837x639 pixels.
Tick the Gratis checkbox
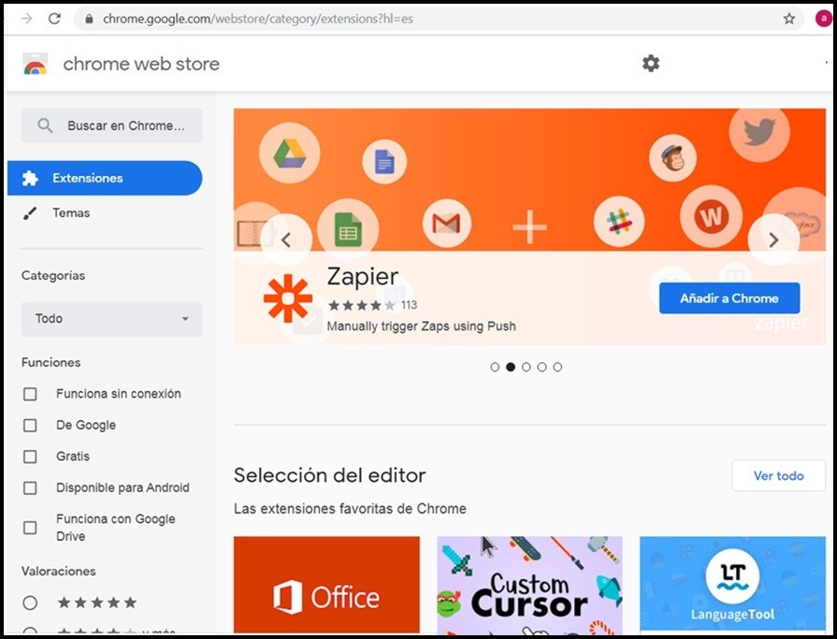coord(30,457)
